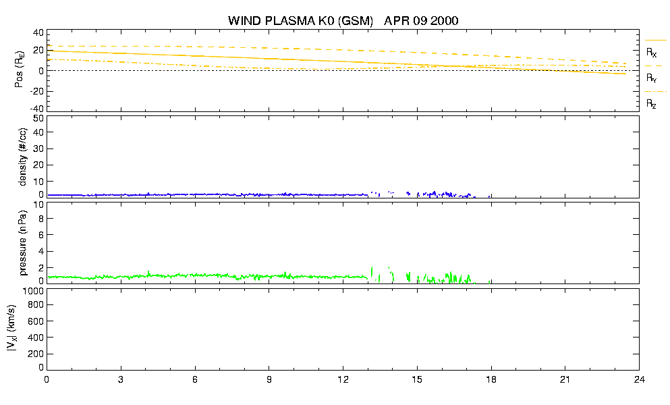Image resolution: width=670 pixels, height=405 pixels.
Task: Click hour 9 on the time axis
Action: pos(269,379)
